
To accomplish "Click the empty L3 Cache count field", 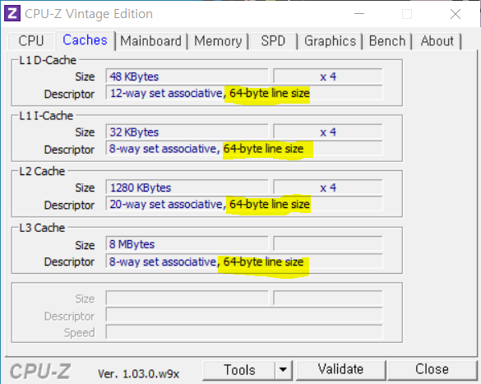I will [327, 244].
